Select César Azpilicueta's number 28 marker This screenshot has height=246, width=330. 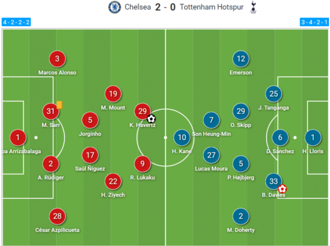coord(57,216)
